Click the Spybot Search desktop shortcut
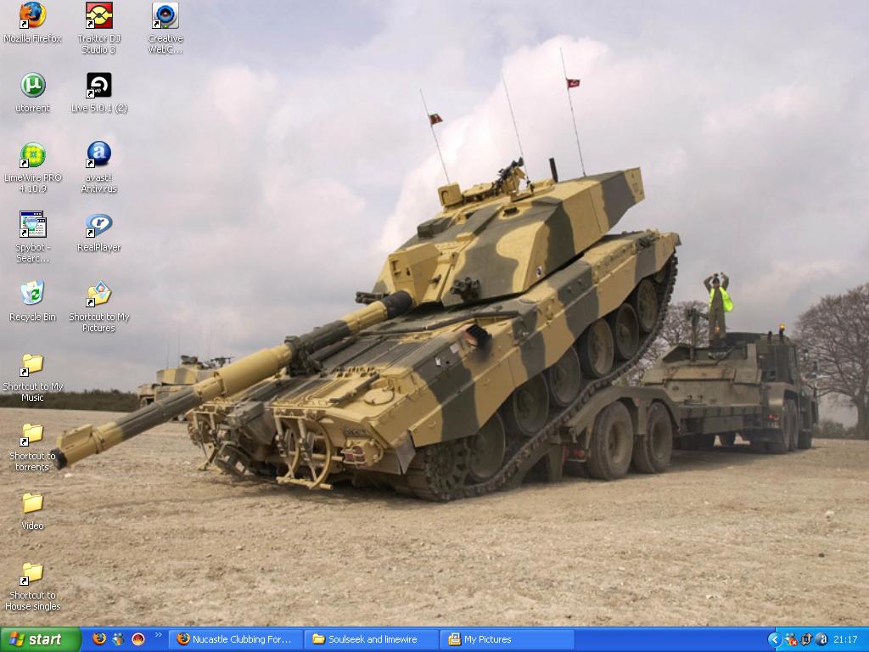 pos(32,226)
